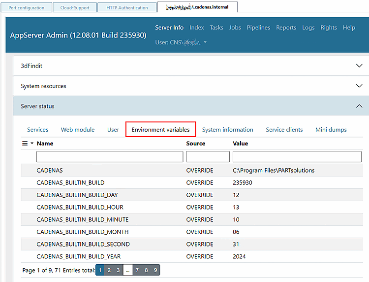This screenshot has width=369, height=282.
Task: Switch to Cloud-Support tab
Action: click(x=75, y=7)
